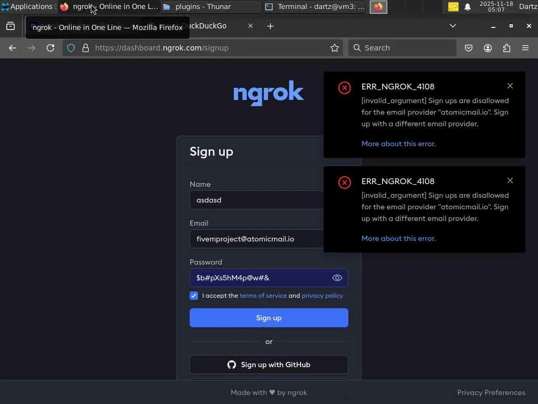
Task: Open Privacy Preferences in footer
Action: click(x=491, y=392)
